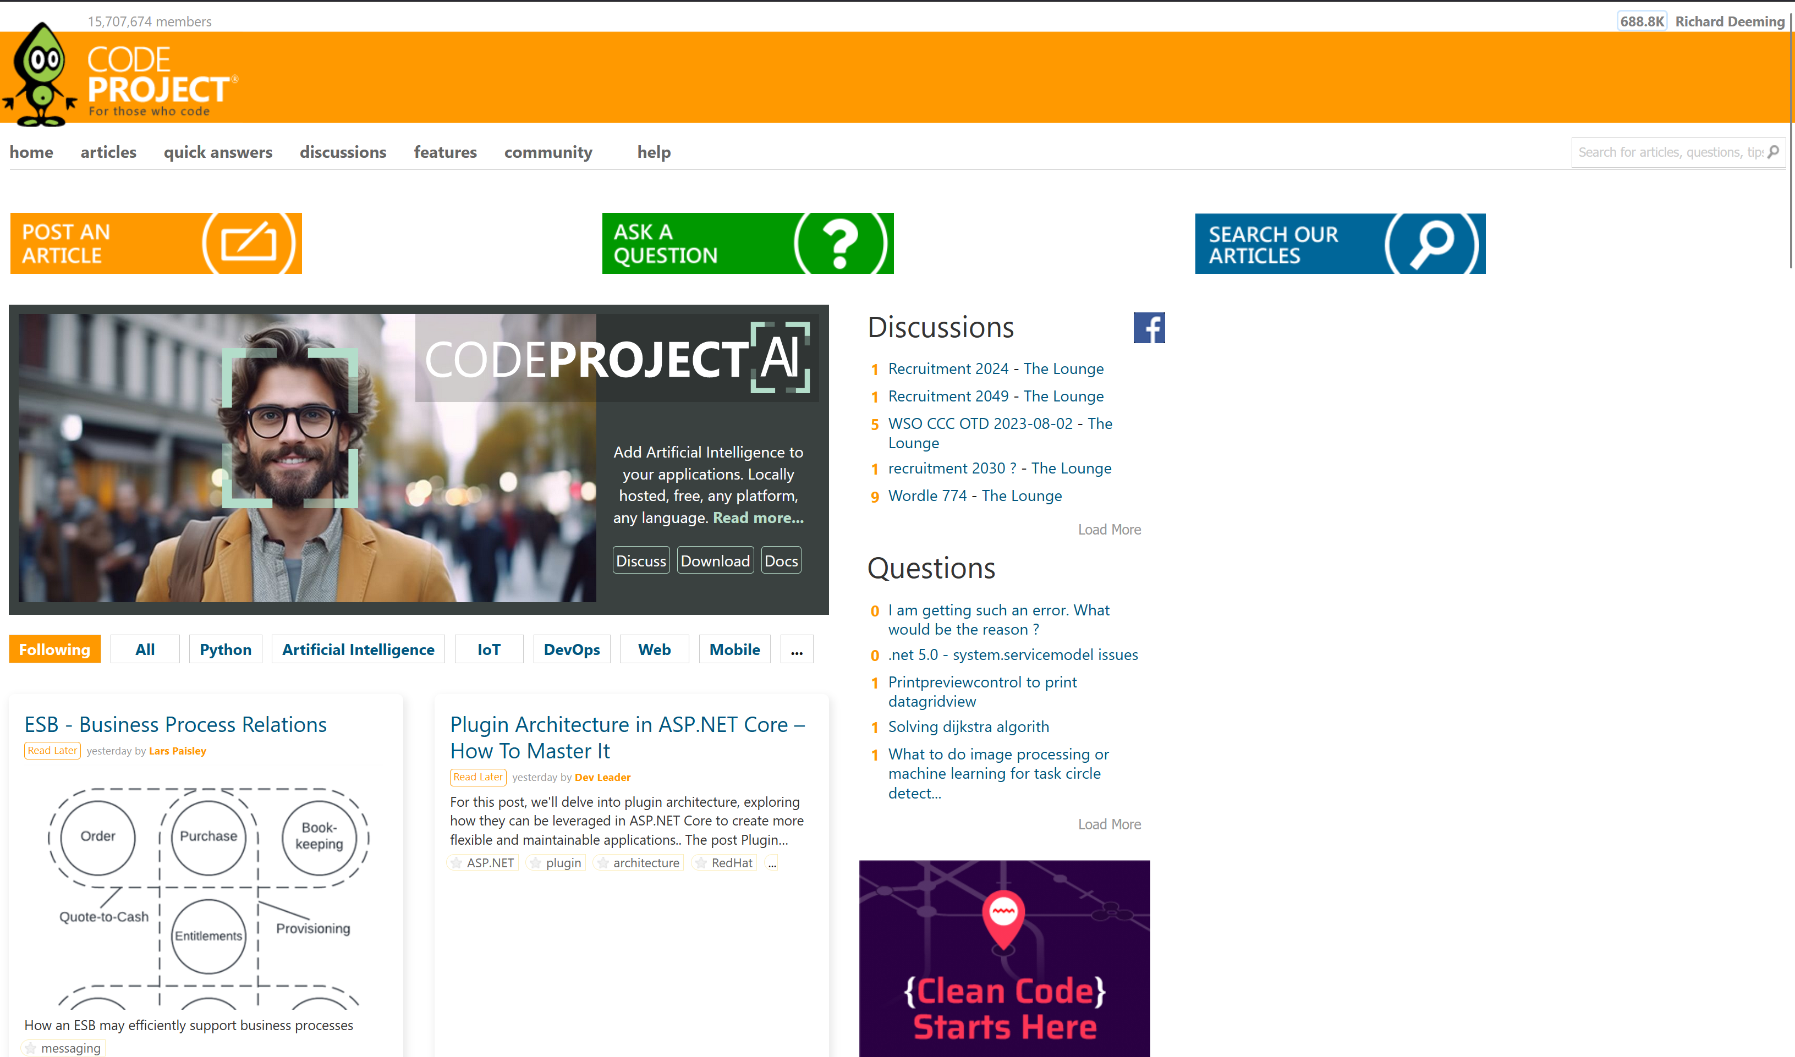Open Printpreviewcontrol to print datagridview question
1795x1057 pixels.
(x=982, y=692)
